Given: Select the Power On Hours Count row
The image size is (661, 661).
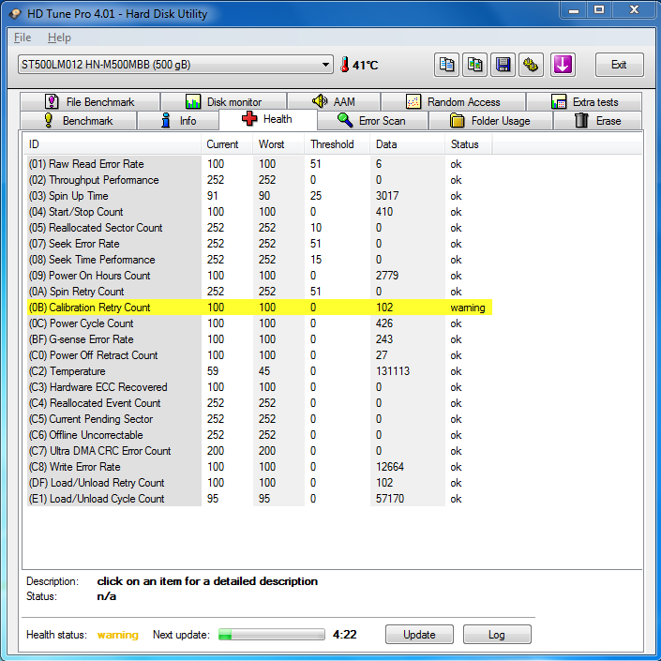Looking at the screenshot, I should click(x=260, y=276).
